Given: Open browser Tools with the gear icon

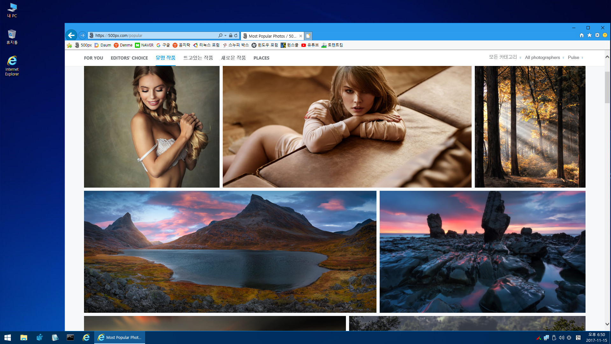Looking at the screenshot, I should (597, 35).
